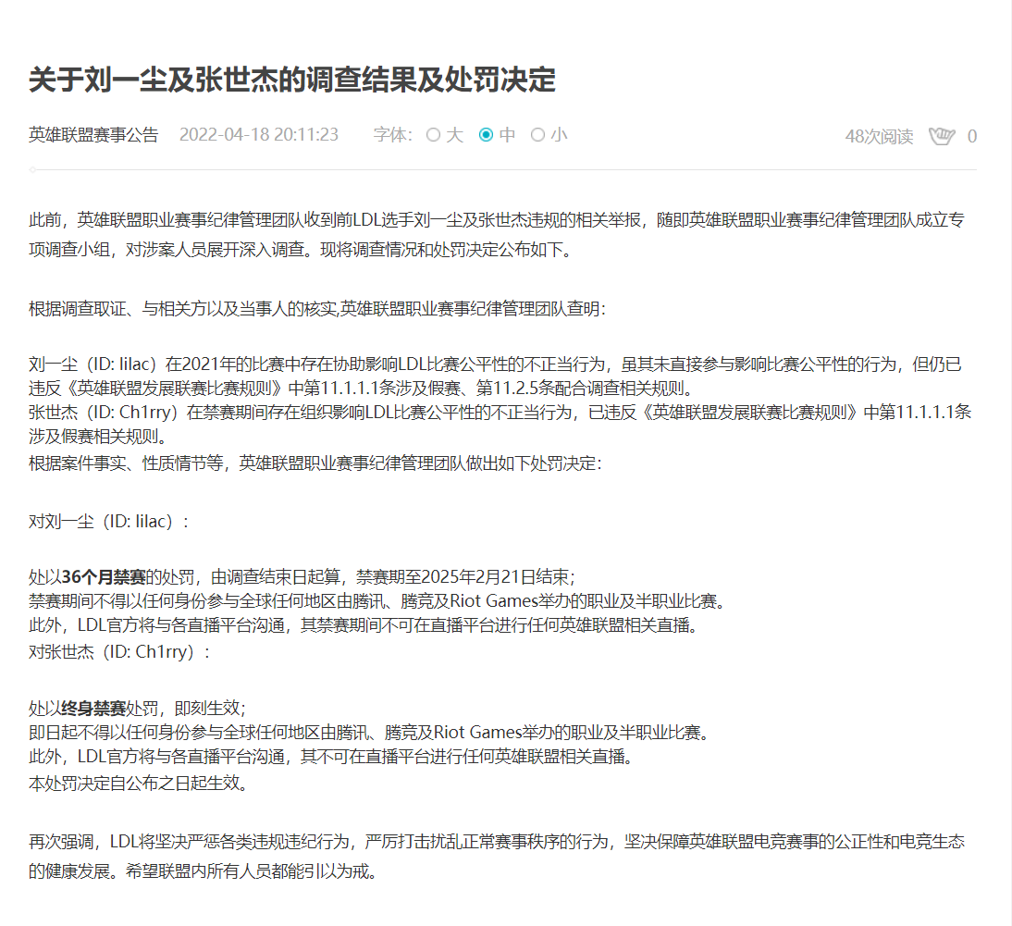Click the line 对刘一尘（ID: lilac）：
1012x926 pixels.
pos(110,522)
